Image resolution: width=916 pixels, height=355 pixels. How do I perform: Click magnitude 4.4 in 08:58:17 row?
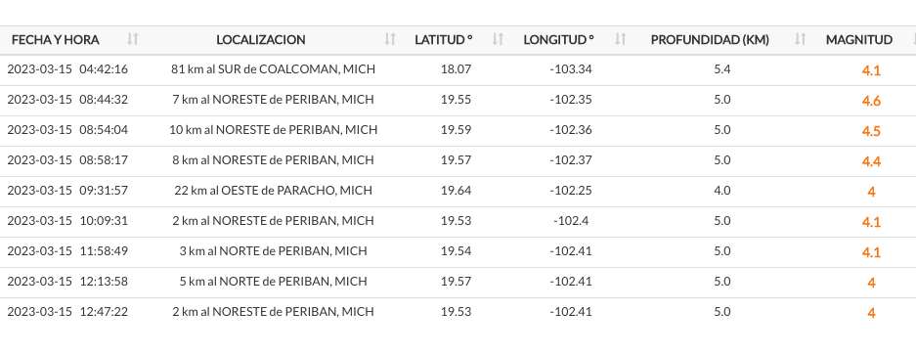tap(871, 161)
